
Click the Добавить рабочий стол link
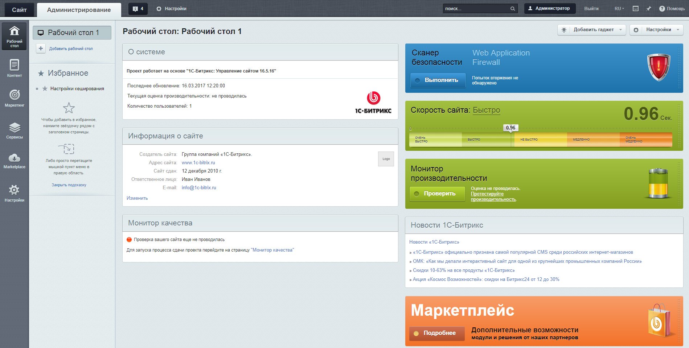[x=71, y=49]
